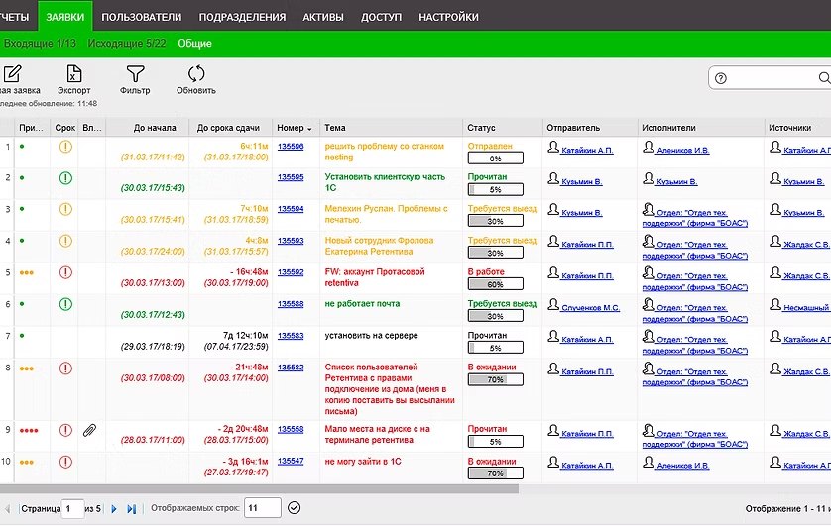Click red deadline icon for request 135547
Image resolution: width=831 pixels, height=526 pixels.
(65, 462)
